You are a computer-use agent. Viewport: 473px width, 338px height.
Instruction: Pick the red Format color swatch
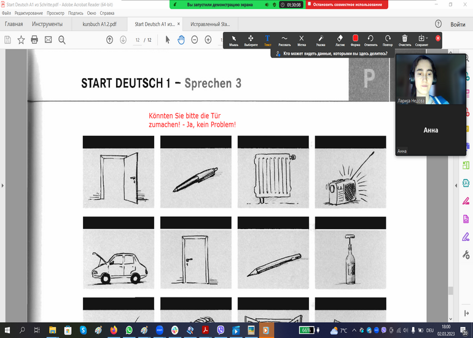point(355,38)
